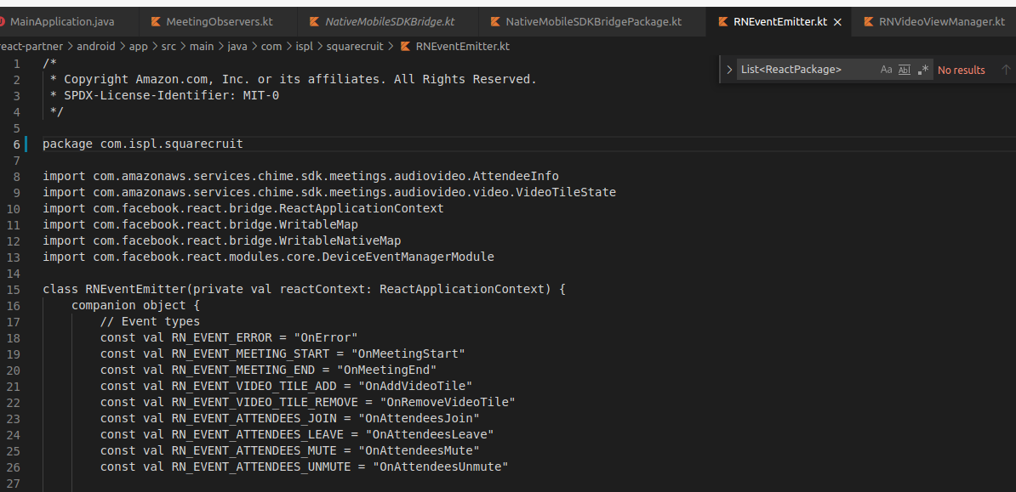
Task: Click the previous match arrow in search widget
Action: click(1006, 69)
